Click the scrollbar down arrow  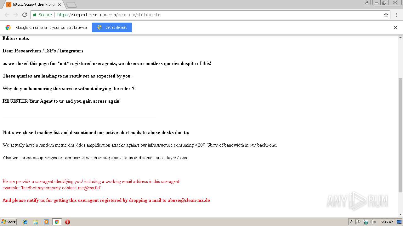coord(400,215)
